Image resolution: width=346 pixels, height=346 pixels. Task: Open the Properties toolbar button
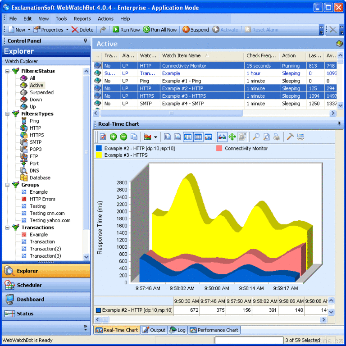point(49,30)
